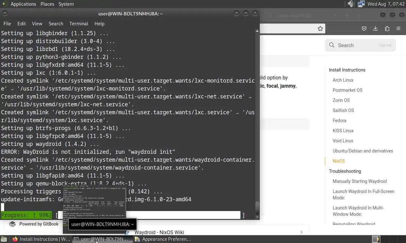Open the Firefox hamburger menu
The height and width of the screenshot is (243, 406).
click(398, 28)
